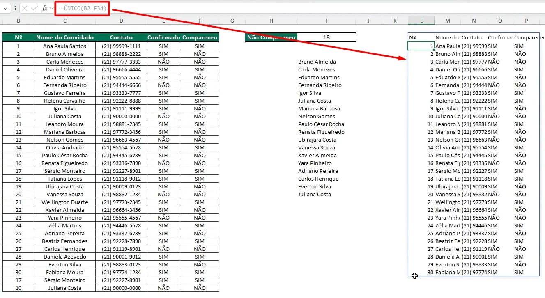The image size is (545, 298).
Task: Select column B header
Action: (18, 21)
